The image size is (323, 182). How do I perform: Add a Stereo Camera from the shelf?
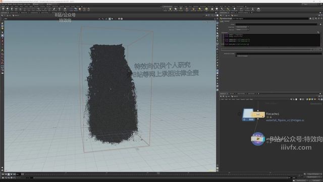(241, 9)
